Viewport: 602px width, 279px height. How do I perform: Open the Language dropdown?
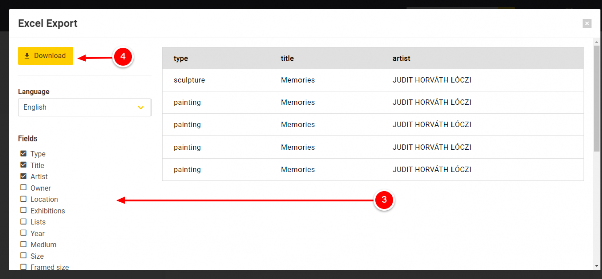[84, 107]
